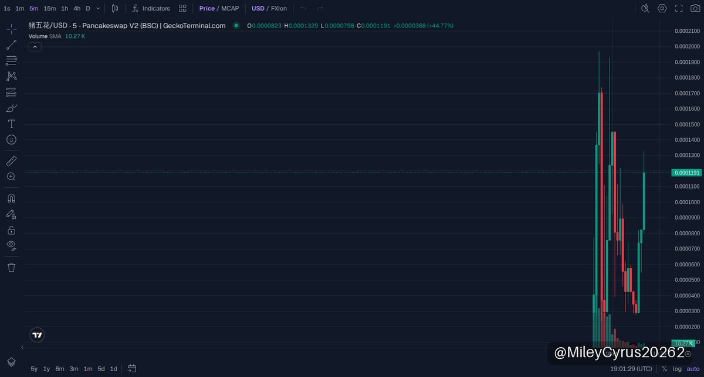Click the 0.0002000 price axis label
Screen dimensions: 704x377
click(x=686, y=46)
